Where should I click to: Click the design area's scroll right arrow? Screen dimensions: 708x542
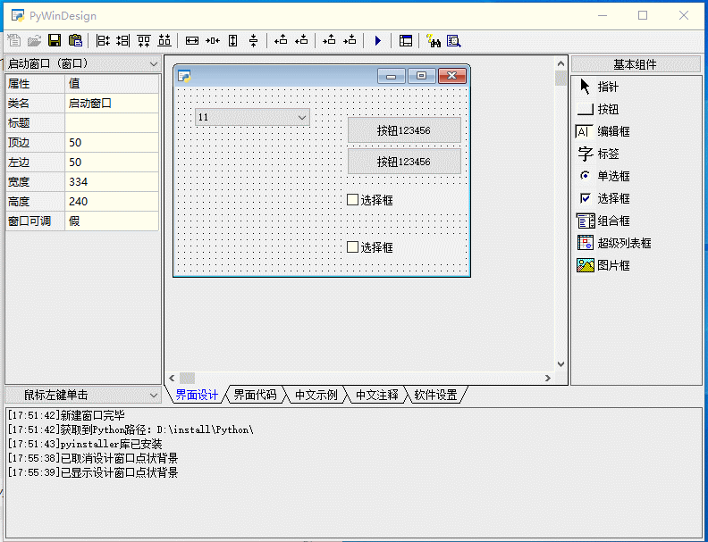click(548, 378)
